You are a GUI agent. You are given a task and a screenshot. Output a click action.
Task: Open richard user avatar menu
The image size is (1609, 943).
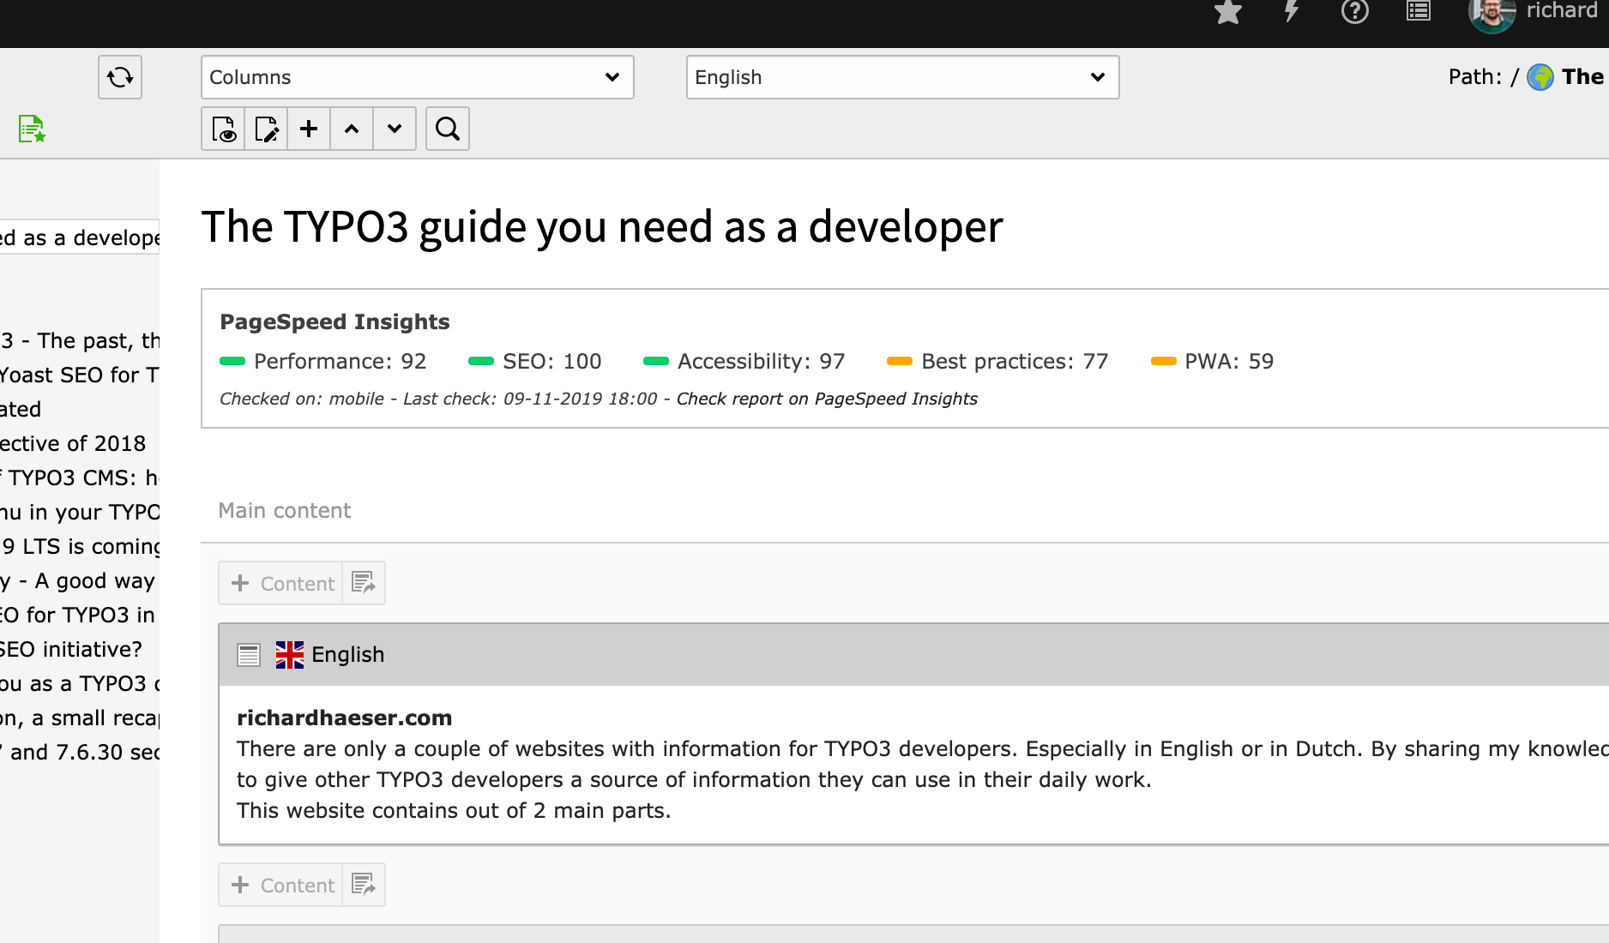coord(1491,14)
